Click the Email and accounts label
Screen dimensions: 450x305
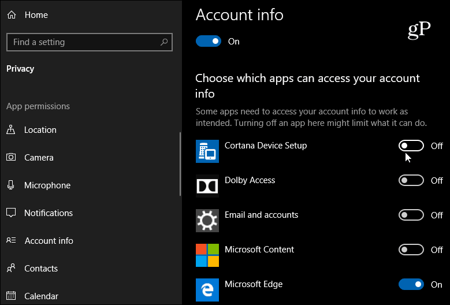click(262, 215)
